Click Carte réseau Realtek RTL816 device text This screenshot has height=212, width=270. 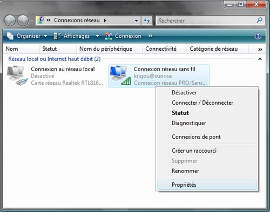click(x=67, y=83)
